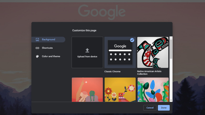The image size is (205, 115).
Task: Click the vertical scrollbar thumb
Action: coord(171,49)
